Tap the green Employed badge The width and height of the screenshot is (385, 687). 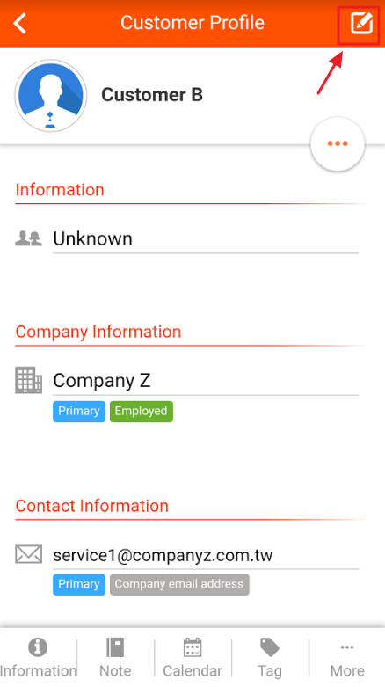pos(142,412)
